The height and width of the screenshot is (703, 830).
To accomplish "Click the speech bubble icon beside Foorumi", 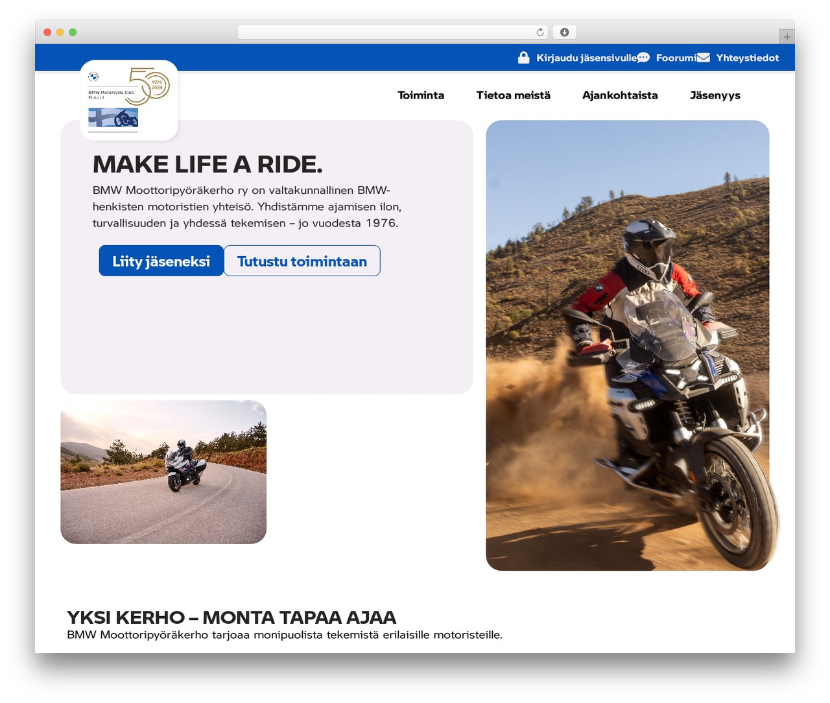I will pos(643,58).
